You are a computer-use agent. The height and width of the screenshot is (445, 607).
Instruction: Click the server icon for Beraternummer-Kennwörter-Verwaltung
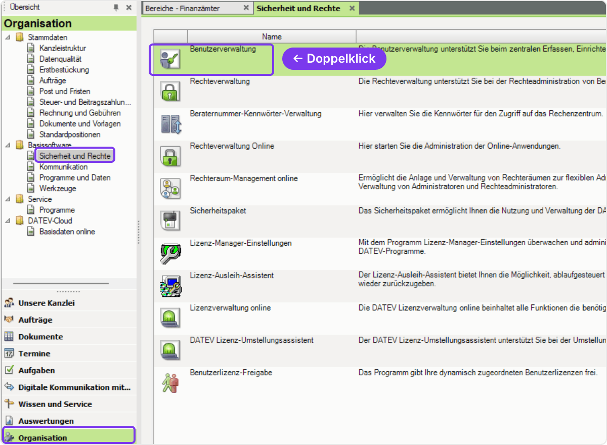[x=171, y=124]
